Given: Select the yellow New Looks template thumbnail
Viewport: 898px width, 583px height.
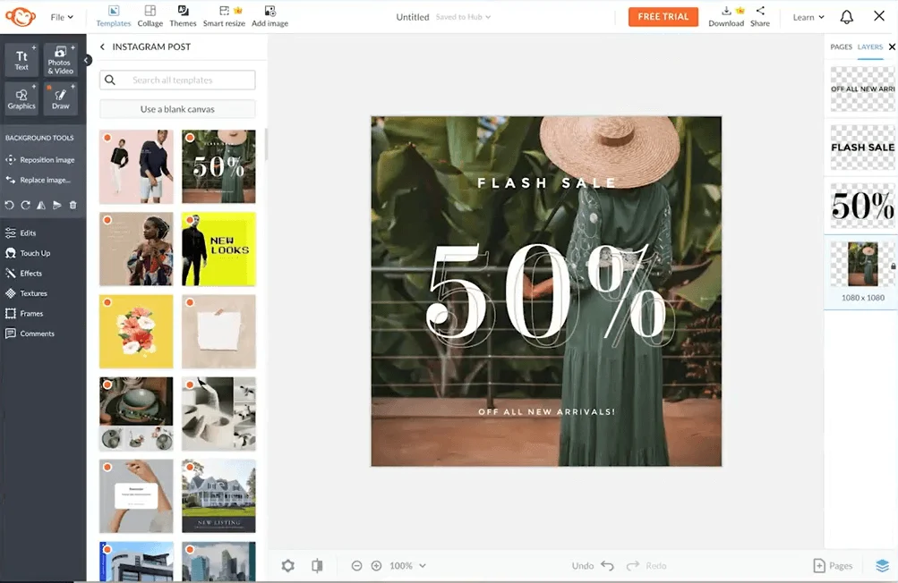Looking at the screenshot, I should pos(218,249).
